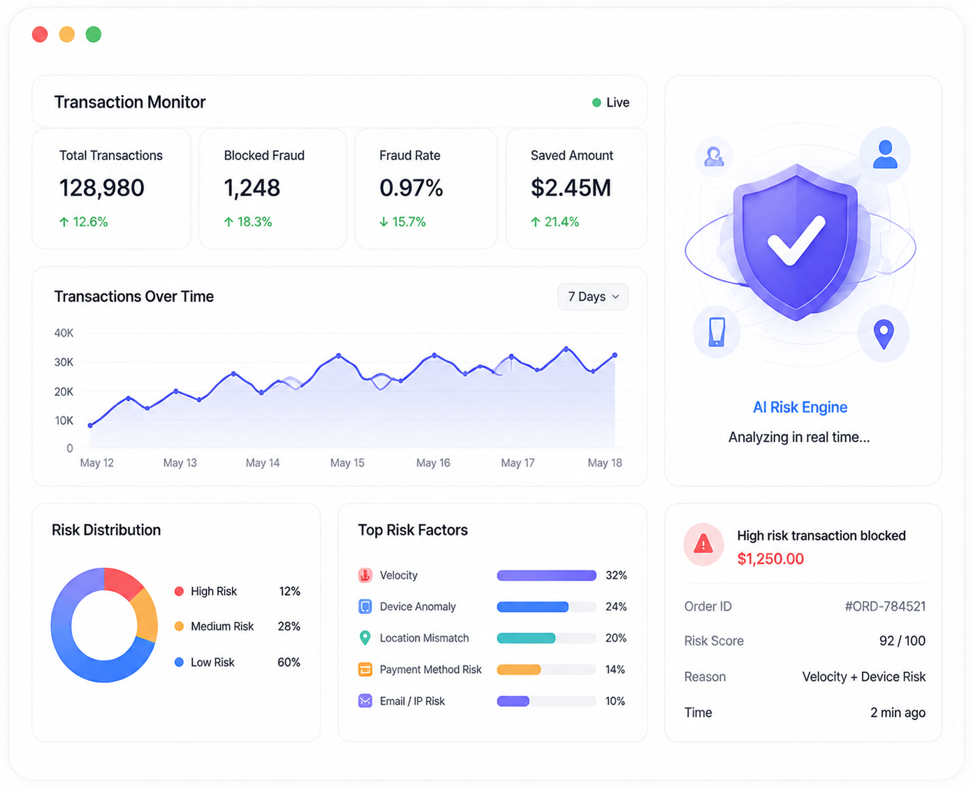The width and height of the screenshot is (973, 788).
Task: Click the green Live status dot
Action: 597,103
